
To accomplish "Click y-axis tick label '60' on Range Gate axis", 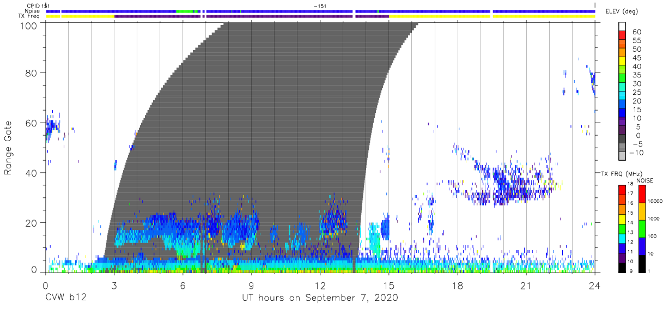I will click(x=32, y=123).
